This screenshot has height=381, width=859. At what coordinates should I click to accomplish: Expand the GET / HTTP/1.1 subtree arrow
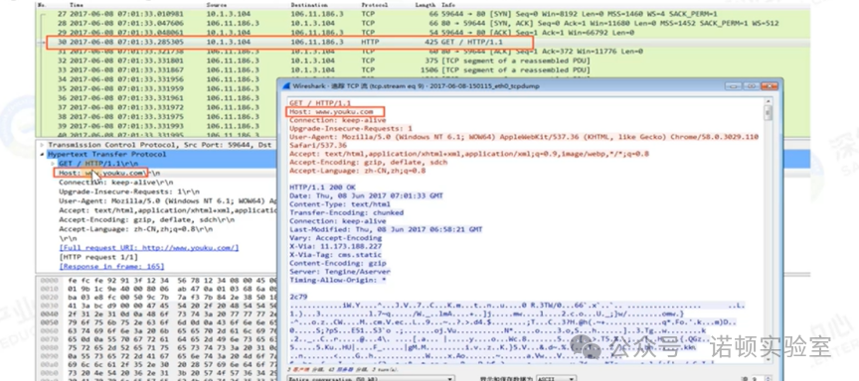pos(53,164)
